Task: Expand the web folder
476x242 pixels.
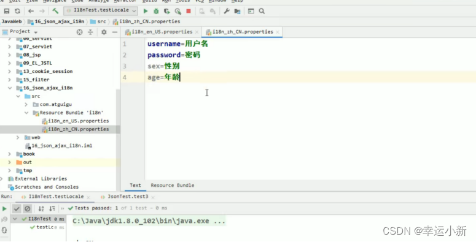Action: (18, 137)
